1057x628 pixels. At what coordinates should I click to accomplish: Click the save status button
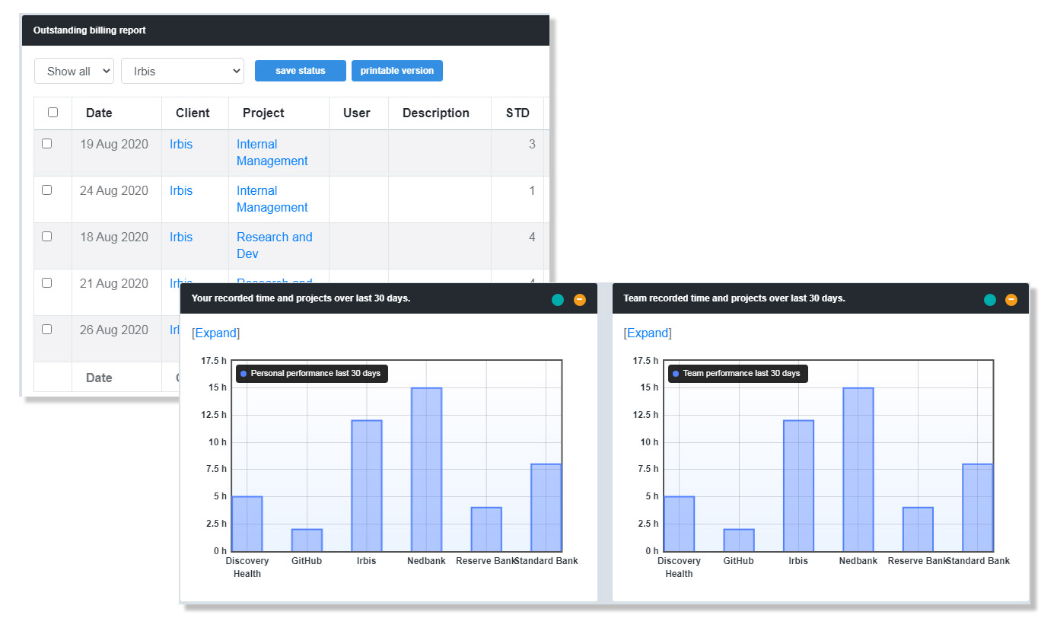click(x=301, y=71)
